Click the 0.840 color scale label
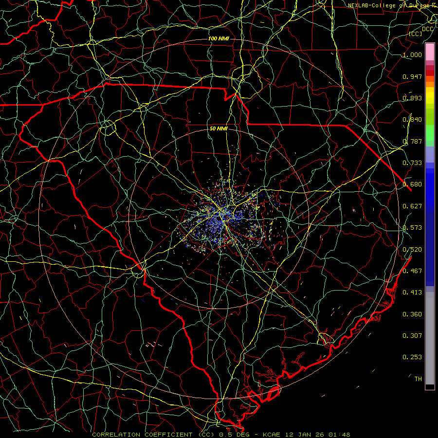The width and height of the screenshot is (438, 438). pos(412,120)
